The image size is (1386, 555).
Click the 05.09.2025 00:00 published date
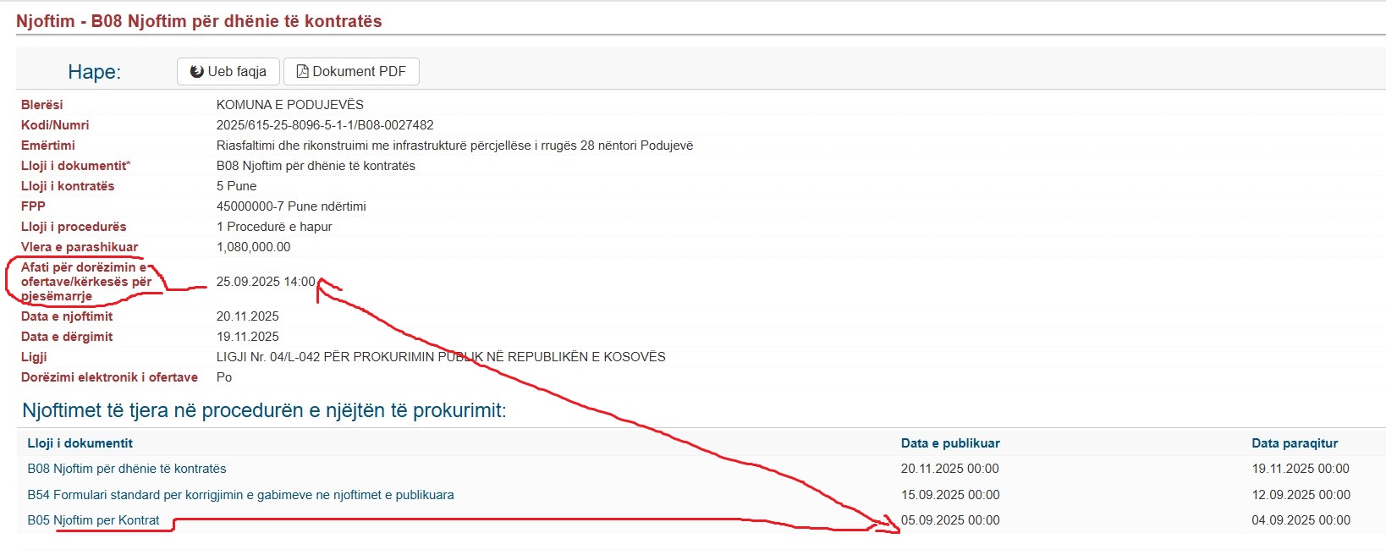950,520
